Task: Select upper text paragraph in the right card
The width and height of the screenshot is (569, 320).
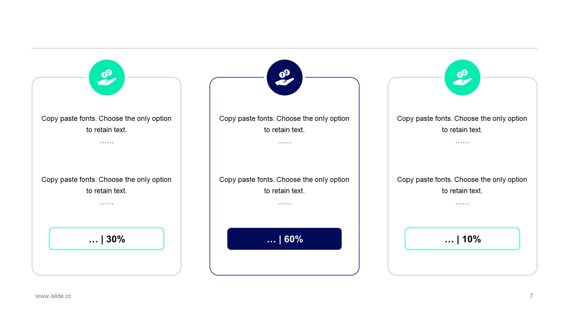Action: tap(462, 124)
